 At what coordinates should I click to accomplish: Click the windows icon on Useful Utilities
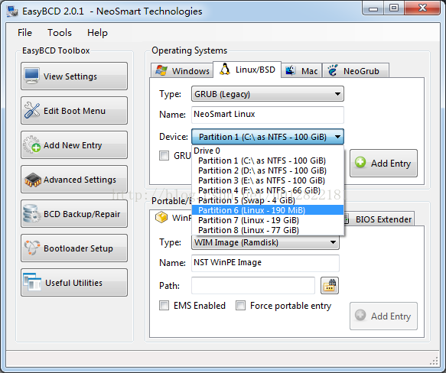(32, 282)
